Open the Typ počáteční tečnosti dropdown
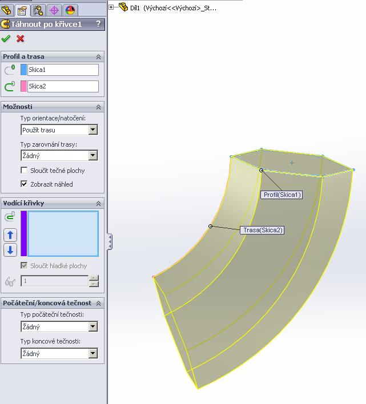 (x=93, y=327)
